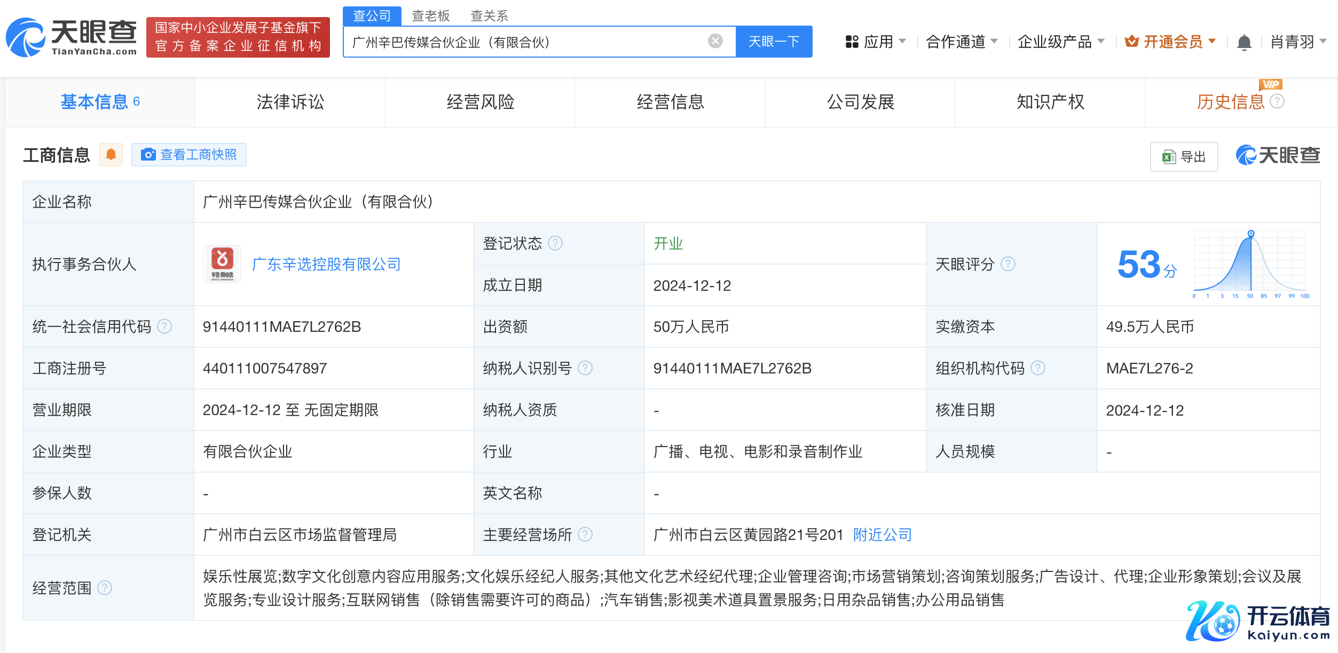1338x653 pixels.
Task: Click help icon next to 经营范围
Action: pos(105,588)
